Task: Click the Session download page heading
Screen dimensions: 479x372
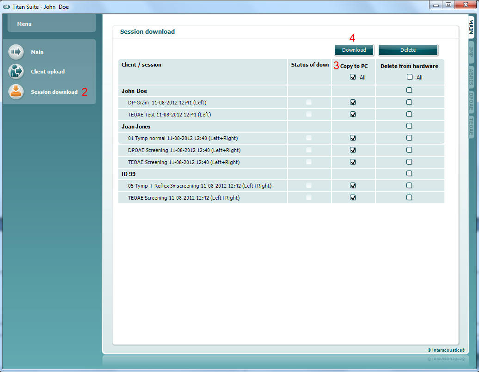Action: (147, 31)
